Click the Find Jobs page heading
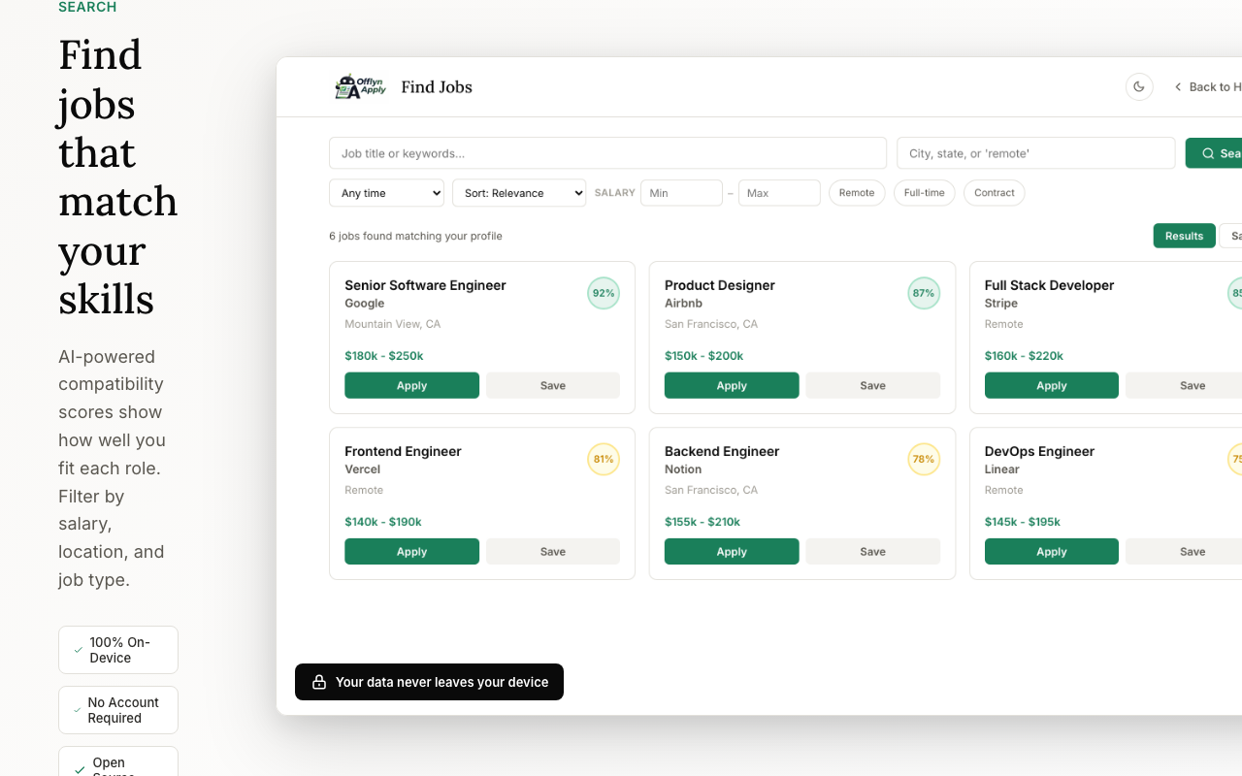 (x=437, y=86)
